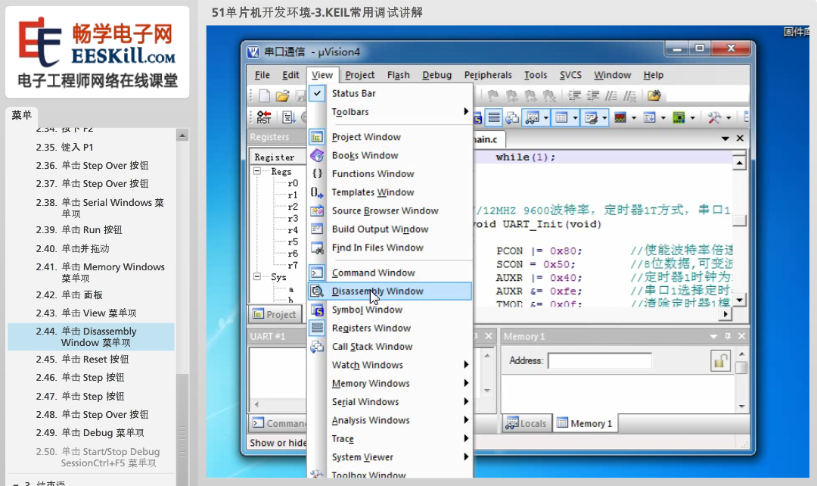
Task: Open the Toolbox toolbar dropdown arrow
Action: [x=728, y=118]
